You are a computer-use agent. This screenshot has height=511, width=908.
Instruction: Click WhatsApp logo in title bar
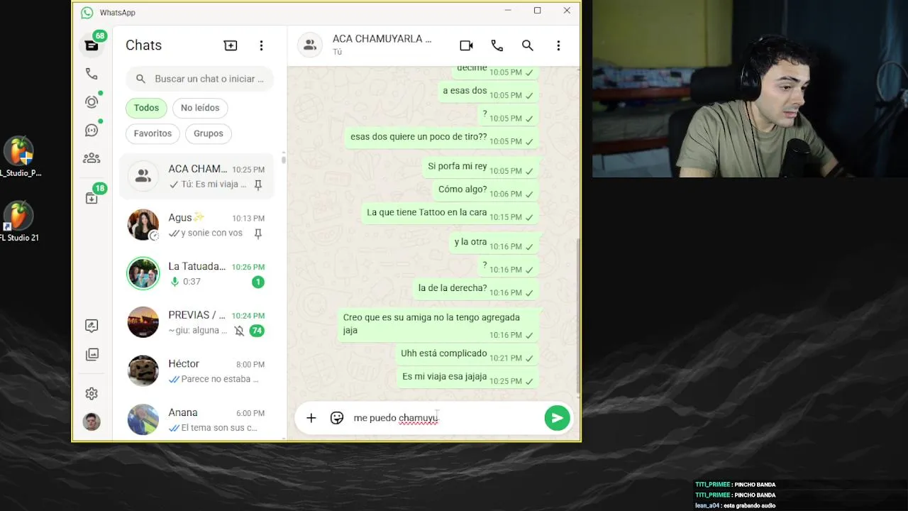(x=87, y=12)
